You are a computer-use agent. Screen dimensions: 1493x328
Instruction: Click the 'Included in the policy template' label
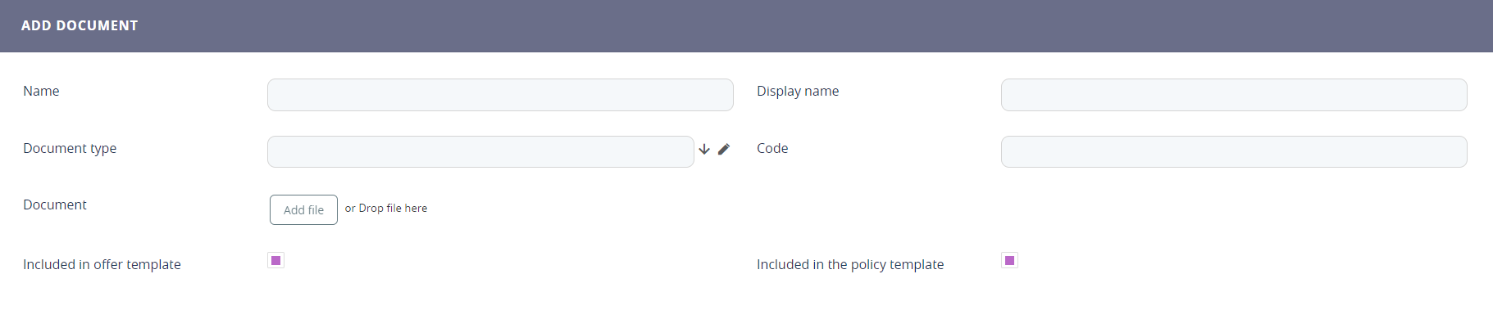click(x=850, y=265)
